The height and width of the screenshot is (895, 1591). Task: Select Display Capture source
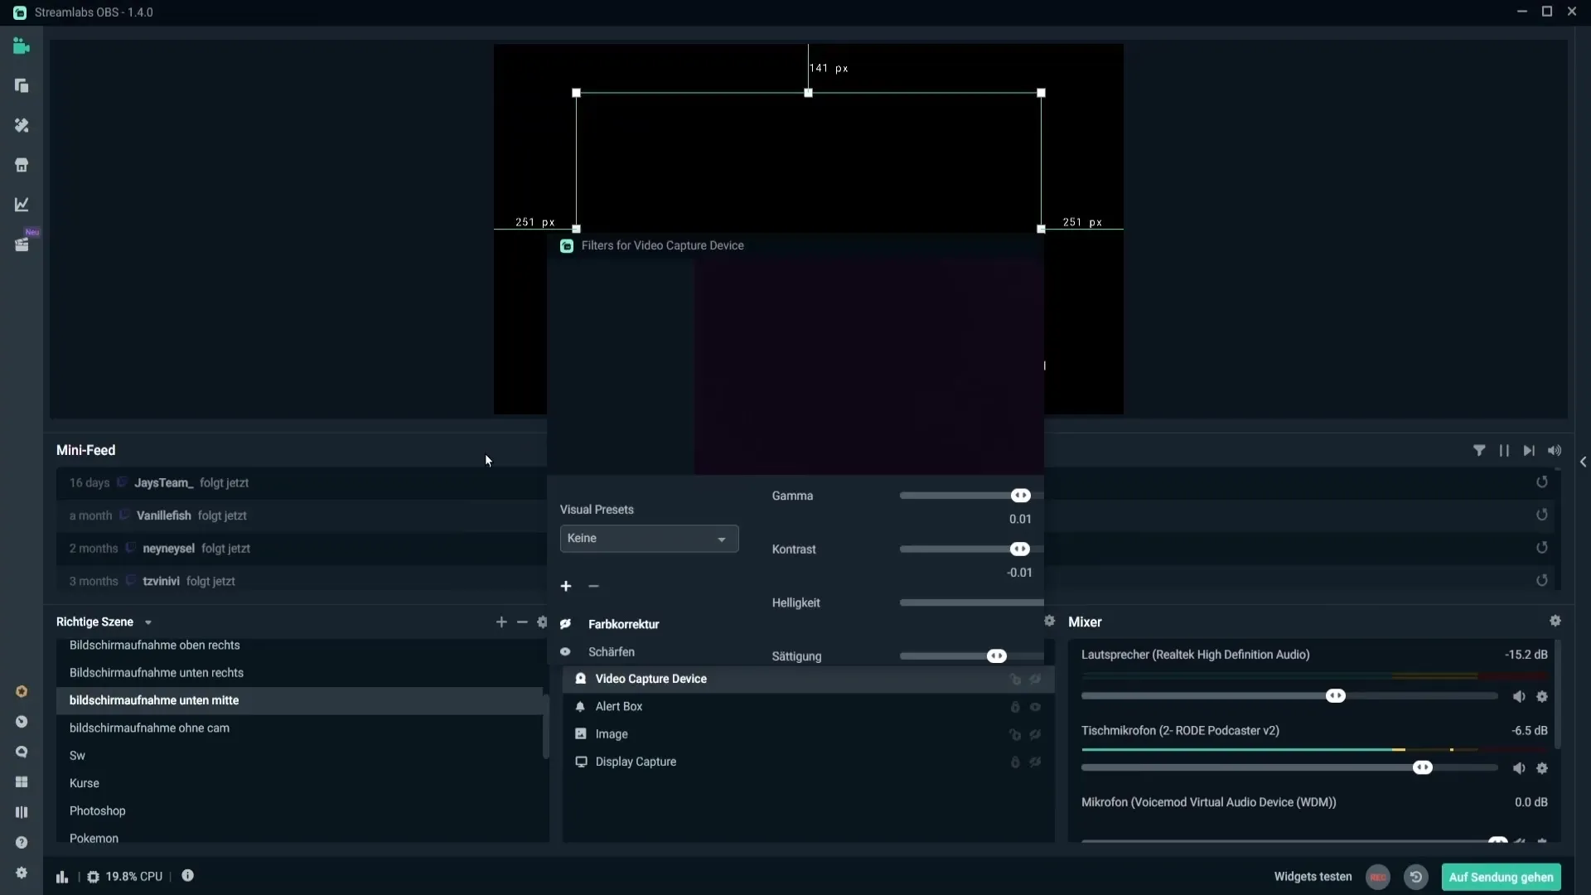click(x=636, y=762)
